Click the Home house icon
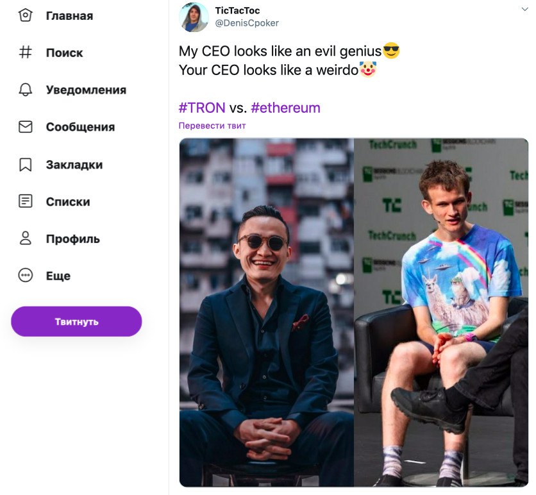Viewport: 536px width, 495px height. coord(26,15)
